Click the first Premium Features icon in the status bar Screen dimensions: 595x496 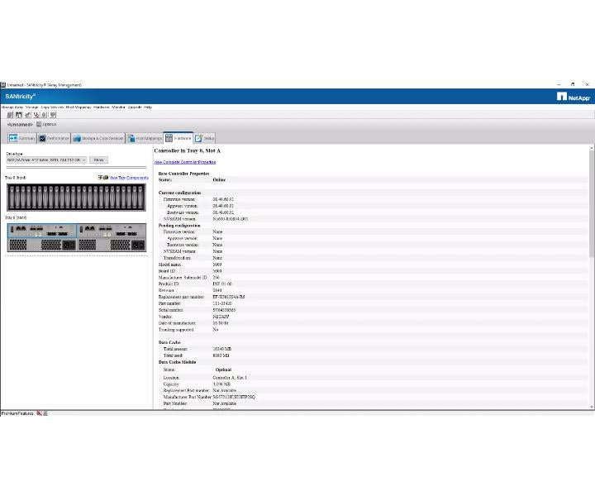click(39, 413)
